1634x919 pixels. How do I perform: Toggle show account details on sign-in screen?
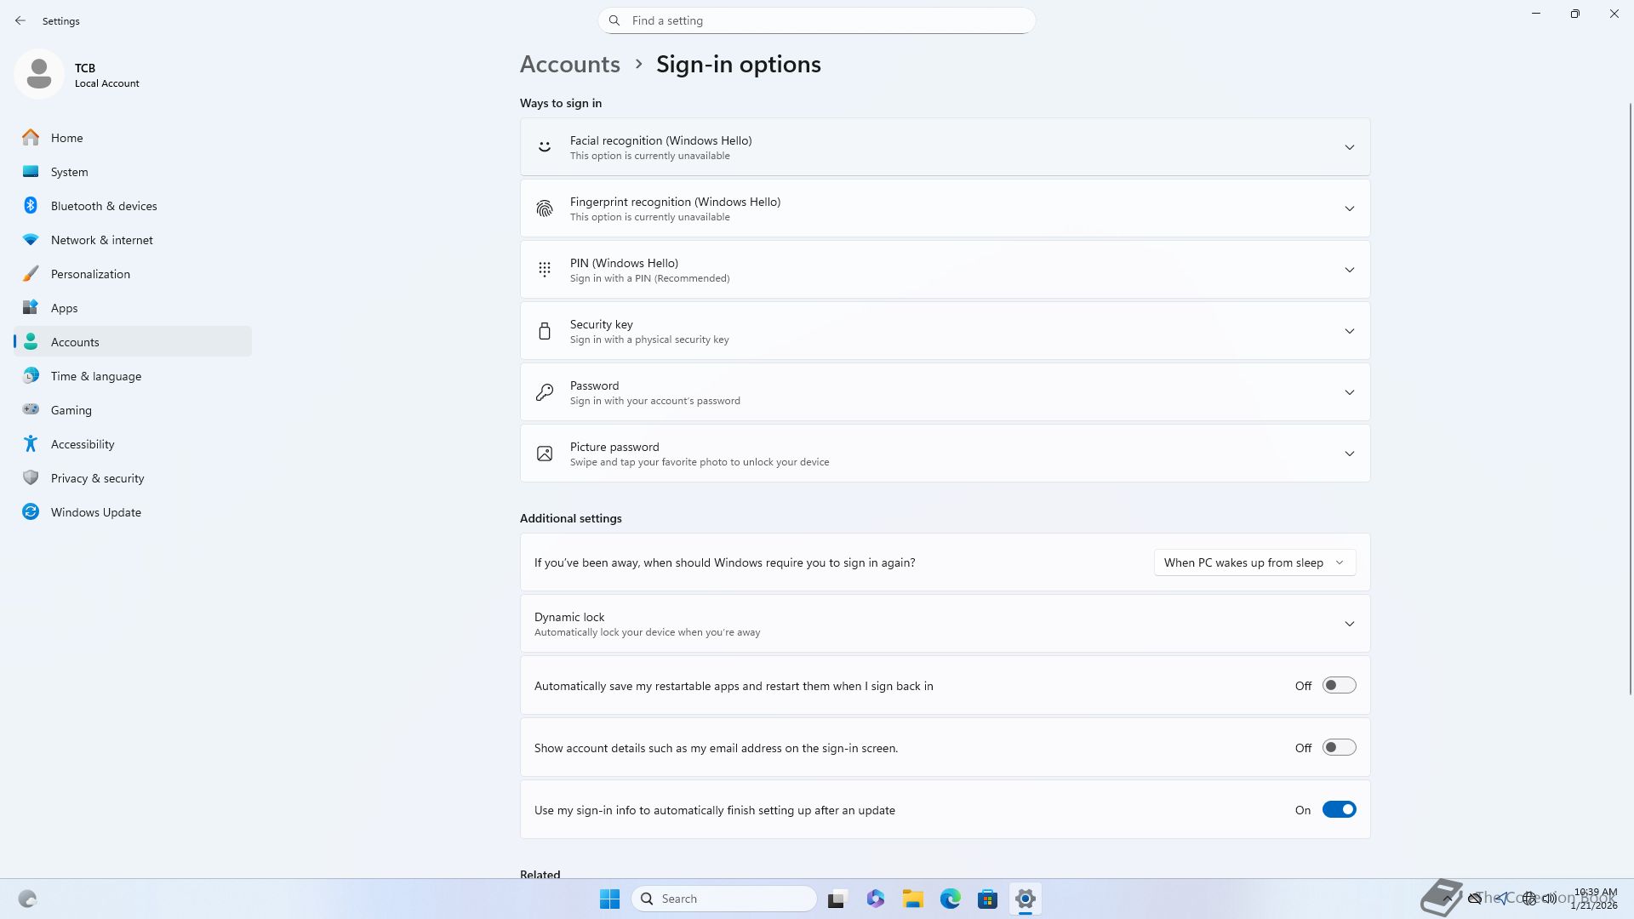(x=1339, y=748)
